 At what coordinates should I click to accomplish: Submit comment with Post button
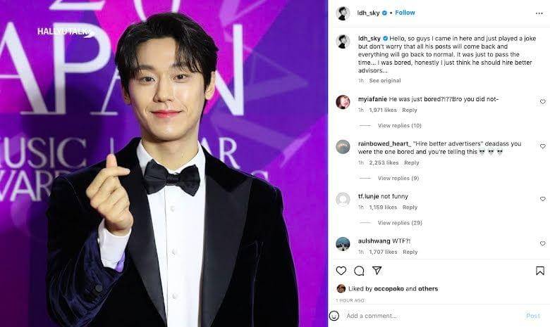coord(533,316)
